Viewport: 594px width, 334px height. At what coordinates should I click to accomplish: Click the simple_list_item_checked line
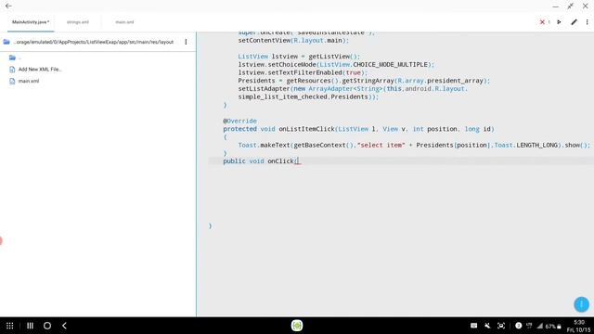pos(308,96)
